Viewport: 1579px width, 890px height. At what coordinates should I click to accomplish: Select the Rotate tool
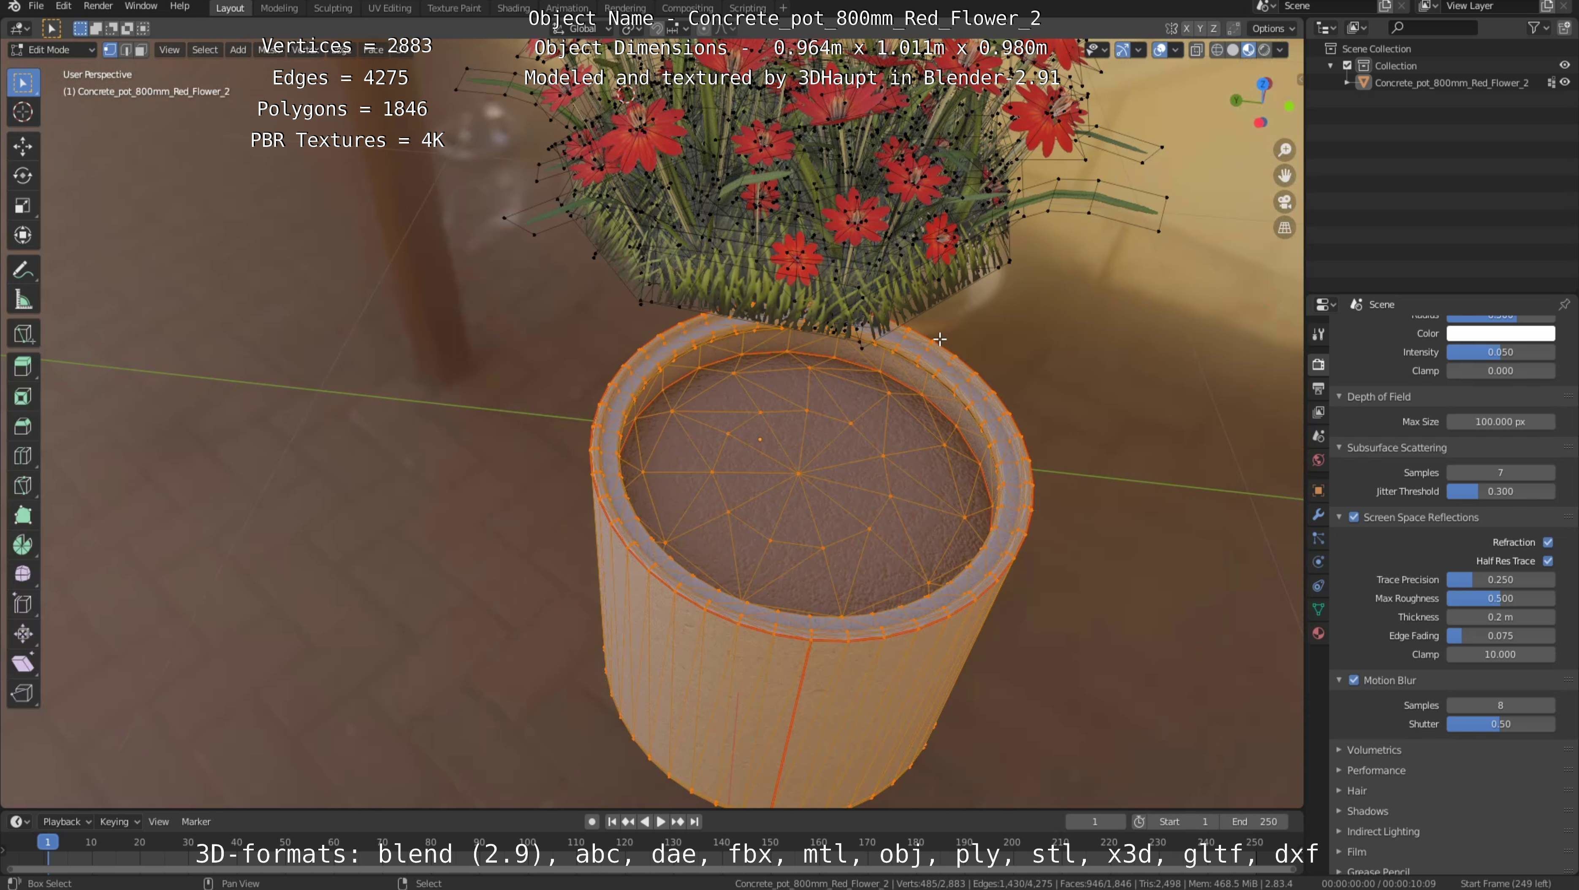pyautogui.click(x=23, y=176)
